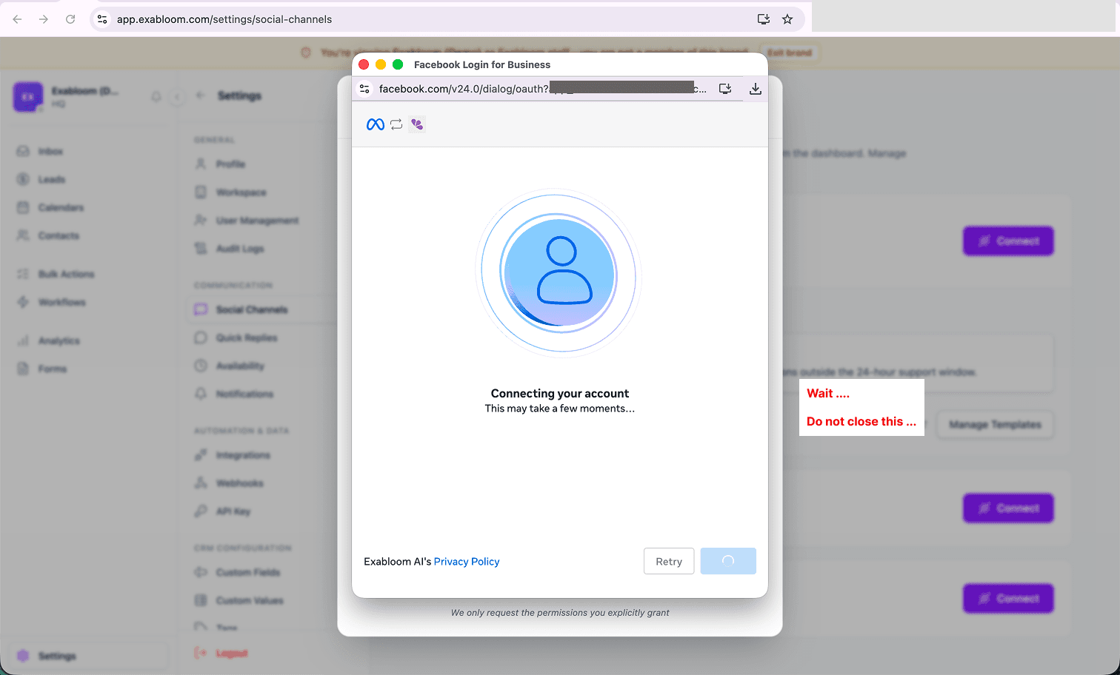Screen dimensions: 1120x675
Task: Select Integrations in settings menu
Action: click(243, 455)
